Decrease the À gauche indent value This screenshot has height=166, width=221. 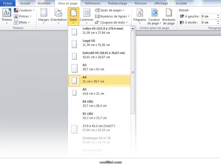click(x=218, y=18)
